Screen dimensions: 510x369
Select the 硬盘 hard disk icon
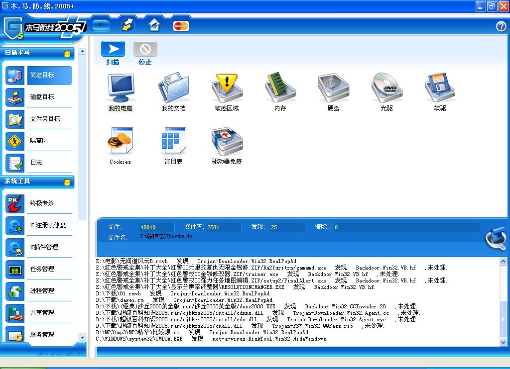(333, 88)
